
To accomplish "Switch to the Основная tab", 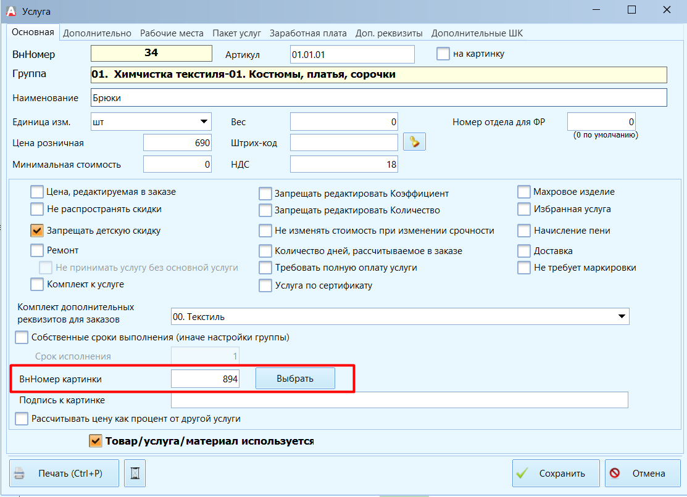I will 33,32.
